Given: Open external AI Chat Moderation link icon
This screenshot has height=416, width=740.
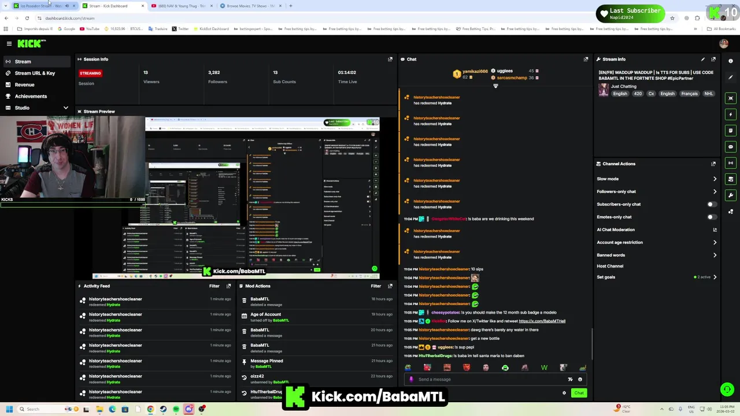Looking at the screenshot, I should 715,230.
